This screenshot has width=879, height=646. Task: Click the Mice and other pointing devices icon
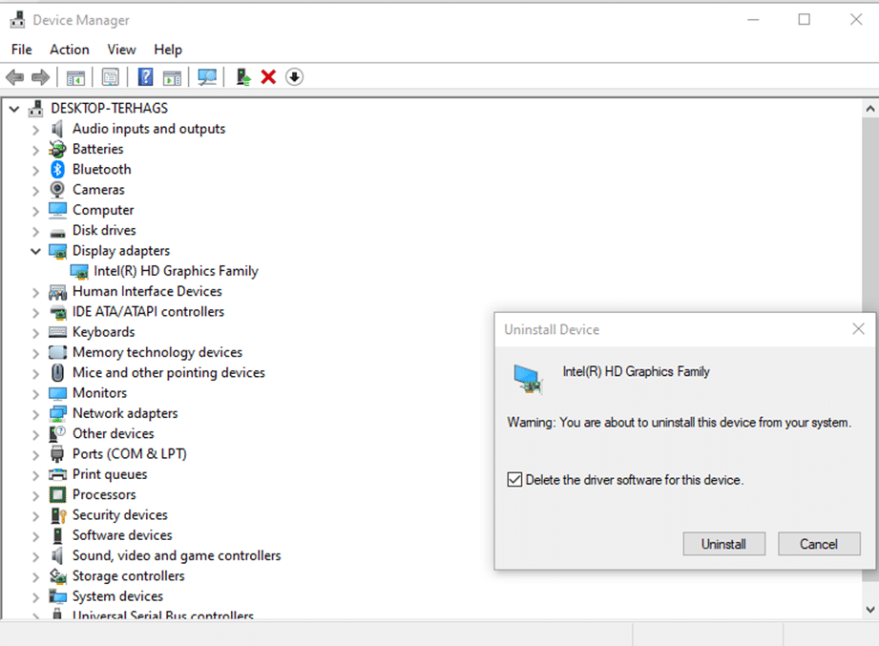[x=57, y=372]
